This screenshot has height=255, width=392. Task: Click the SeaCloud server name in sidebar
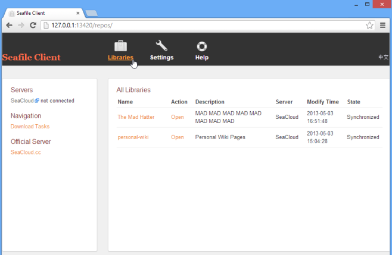click(x=22, y=100)
